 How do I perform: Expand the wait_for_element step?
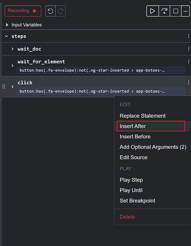12,66
